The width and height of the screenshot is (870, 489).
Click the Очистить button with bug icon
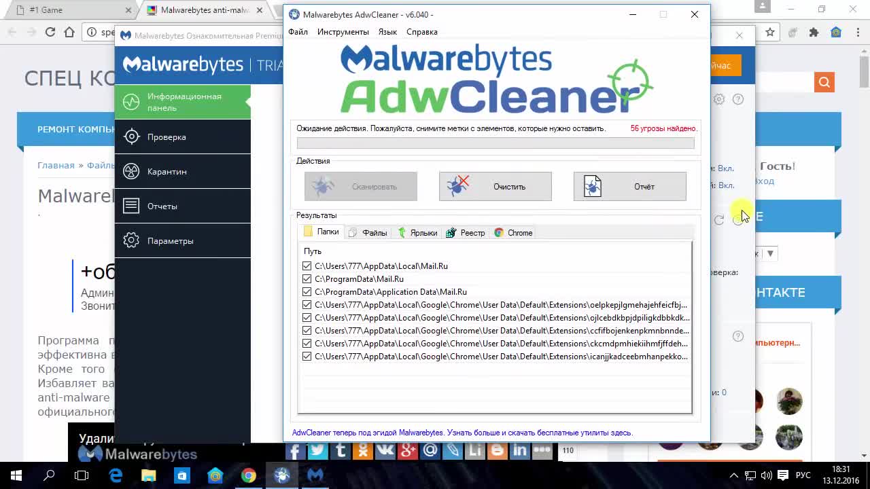pyautogui.click(x=495, y=187)
